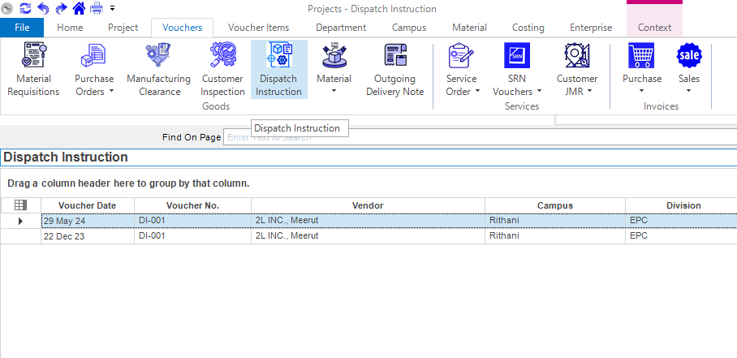Click the Home icon in quick access toolbar
Screen dimensions: 737x358
(79, 8)
